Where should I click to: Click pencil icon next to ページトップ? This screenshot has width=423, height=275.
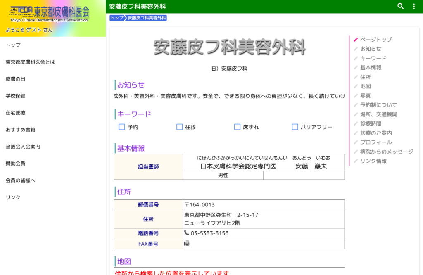click(x=356, y=40)
